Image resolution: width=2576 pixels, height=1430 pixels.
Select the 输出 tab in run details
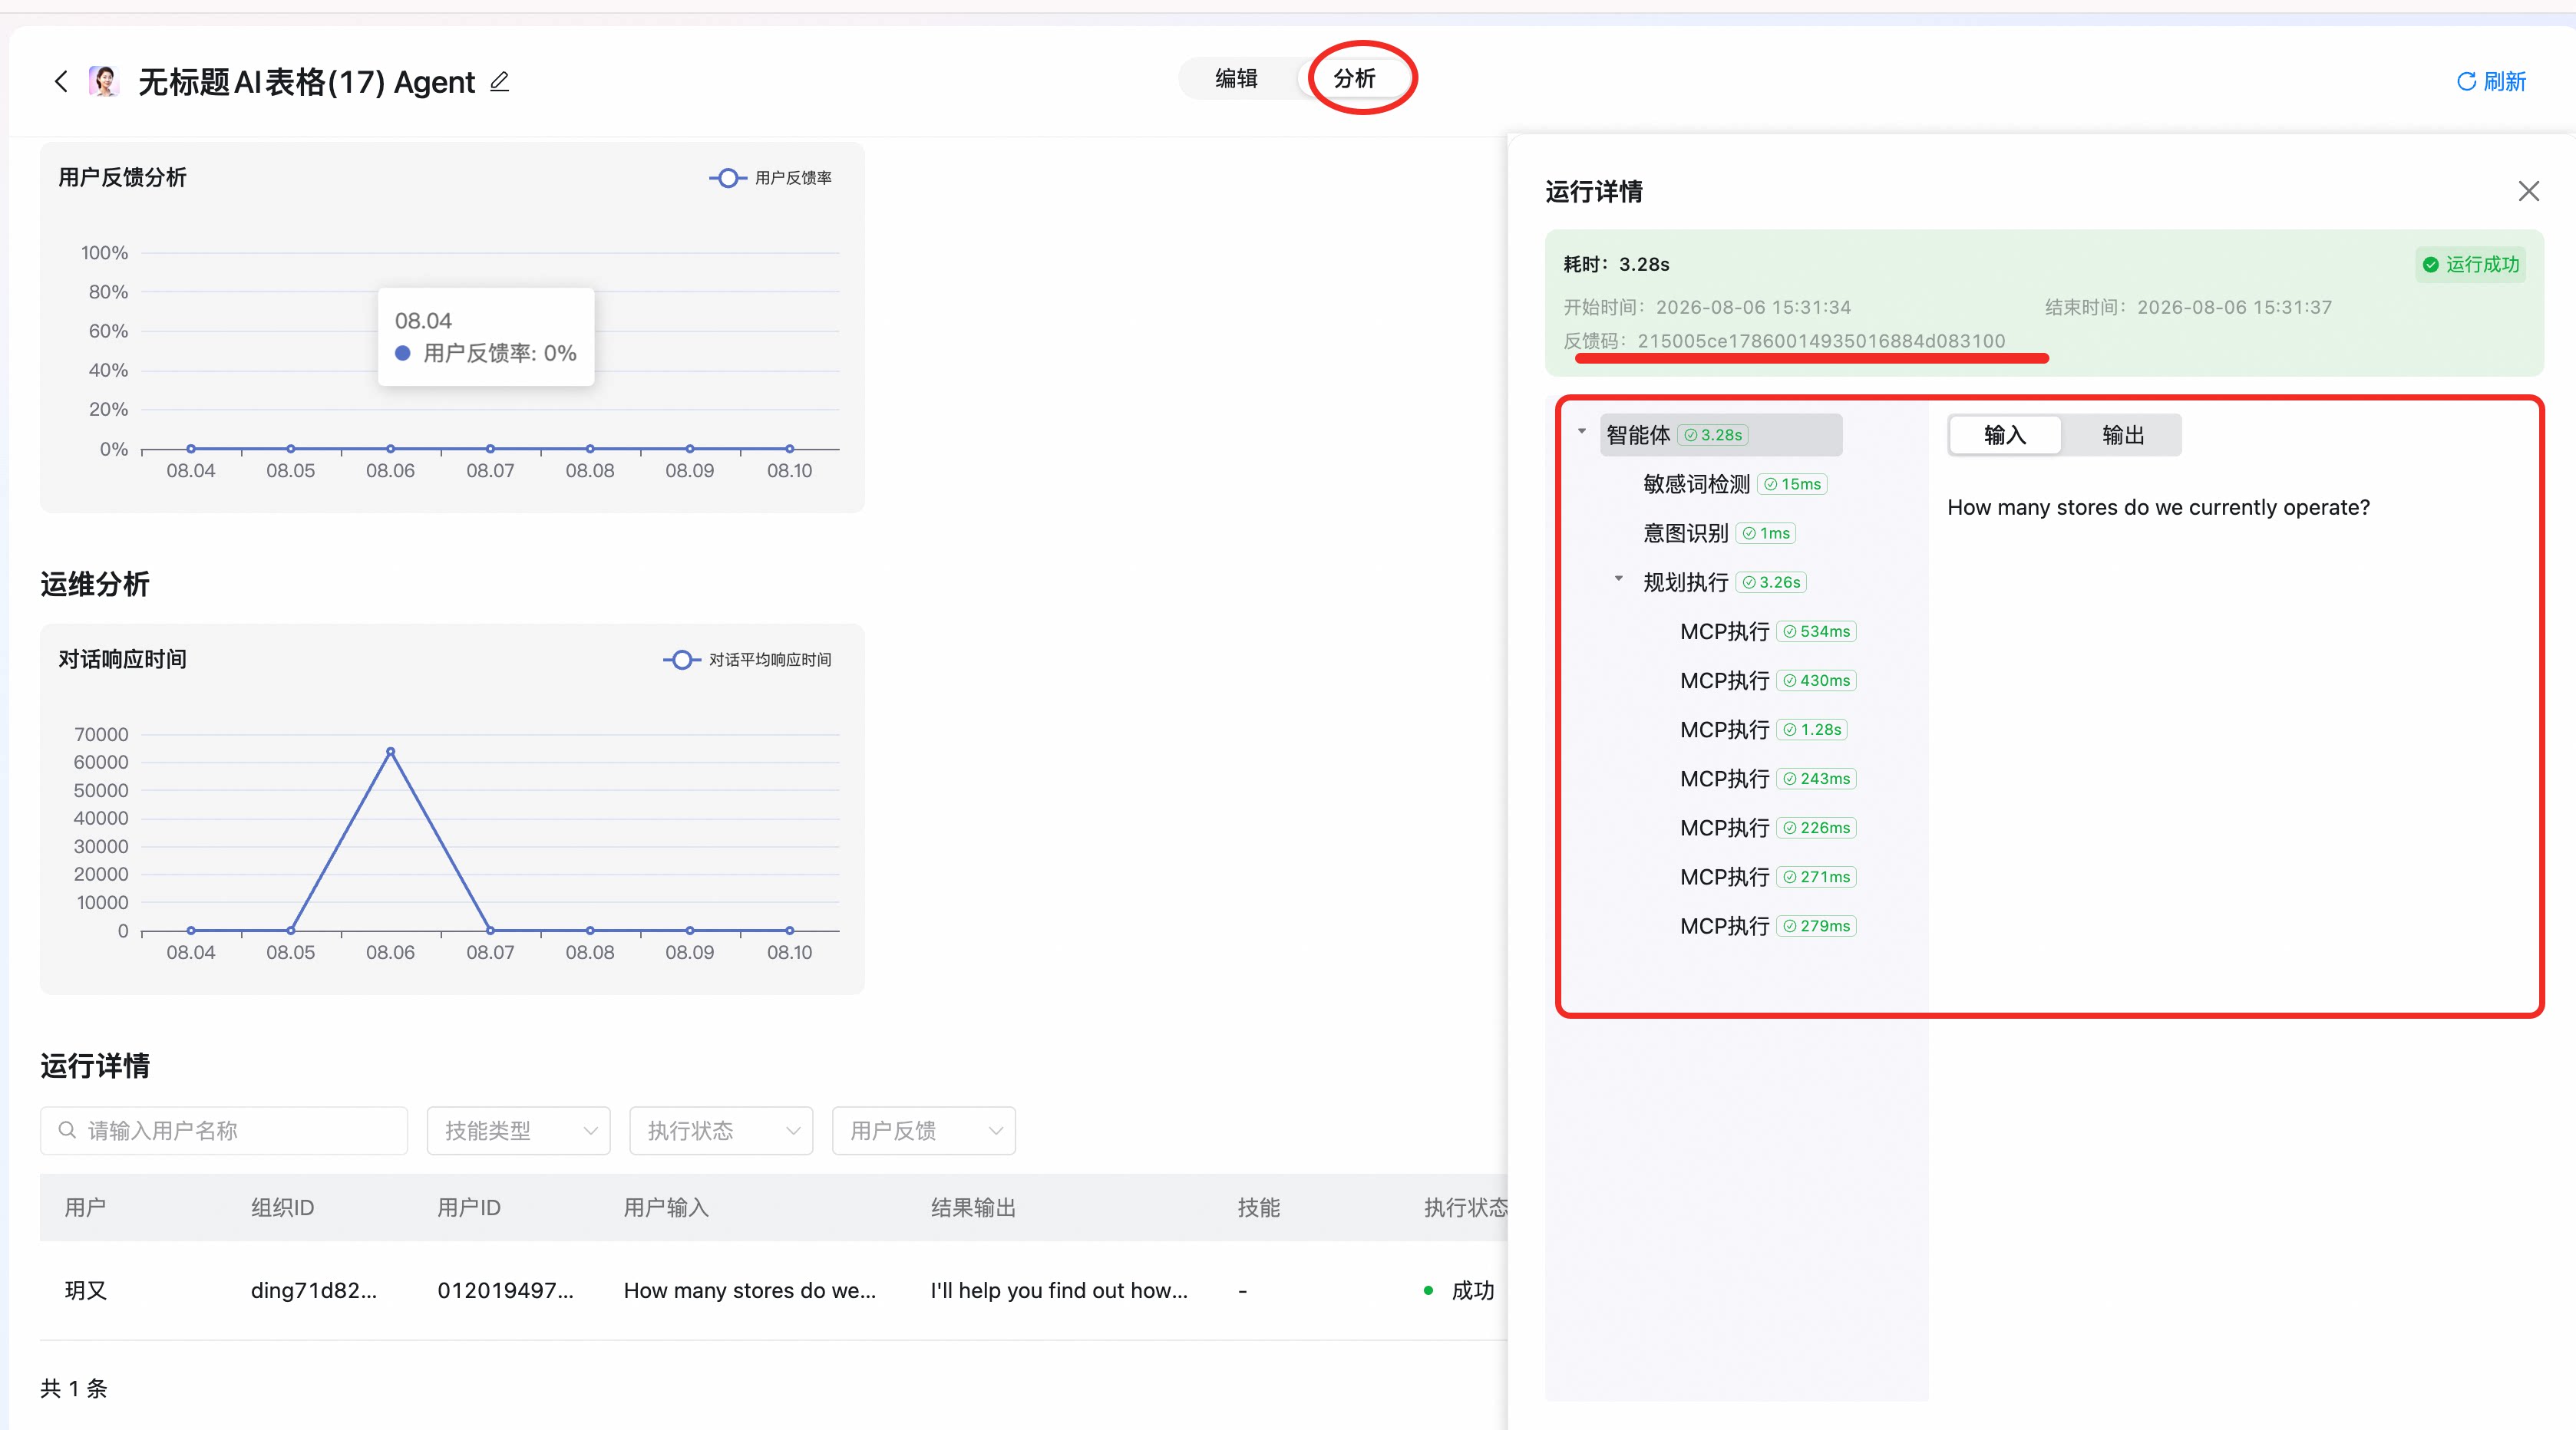[x=2122, y=435]
